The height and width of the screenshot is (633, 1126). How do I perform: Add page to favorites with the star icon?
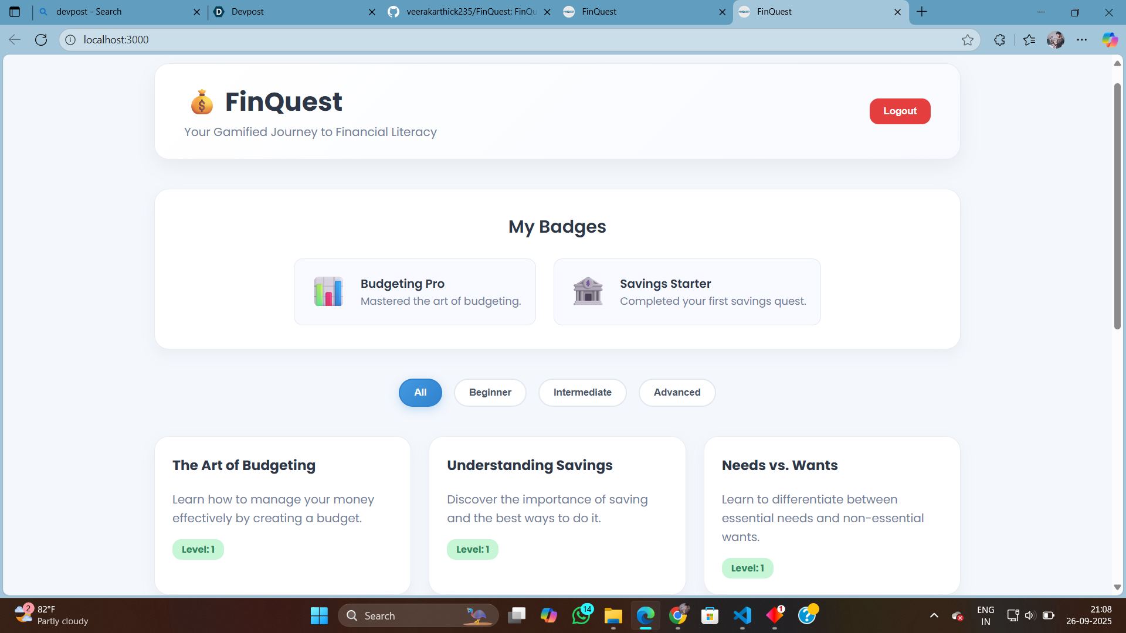click(x=967, y=40)
